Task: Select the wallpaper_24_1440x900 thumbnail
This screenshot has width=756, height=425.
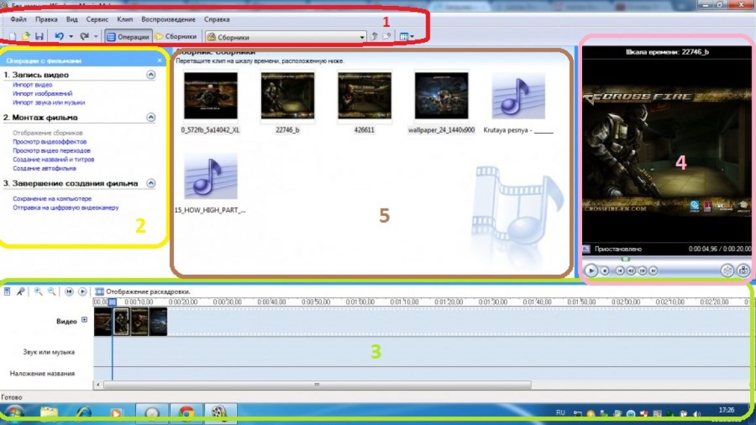Action: point(441,96)
